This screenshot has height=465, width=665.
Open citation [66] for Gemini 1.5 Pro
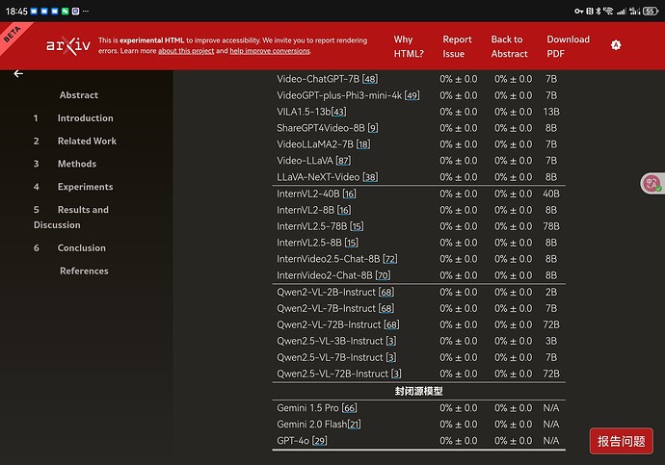(349, 408)
